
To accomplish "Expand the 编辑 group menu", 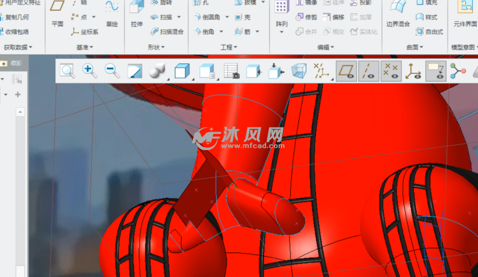I will [326, 47].
